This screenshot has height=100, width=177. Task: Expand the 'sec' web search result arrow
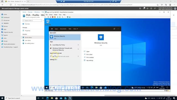78,56
